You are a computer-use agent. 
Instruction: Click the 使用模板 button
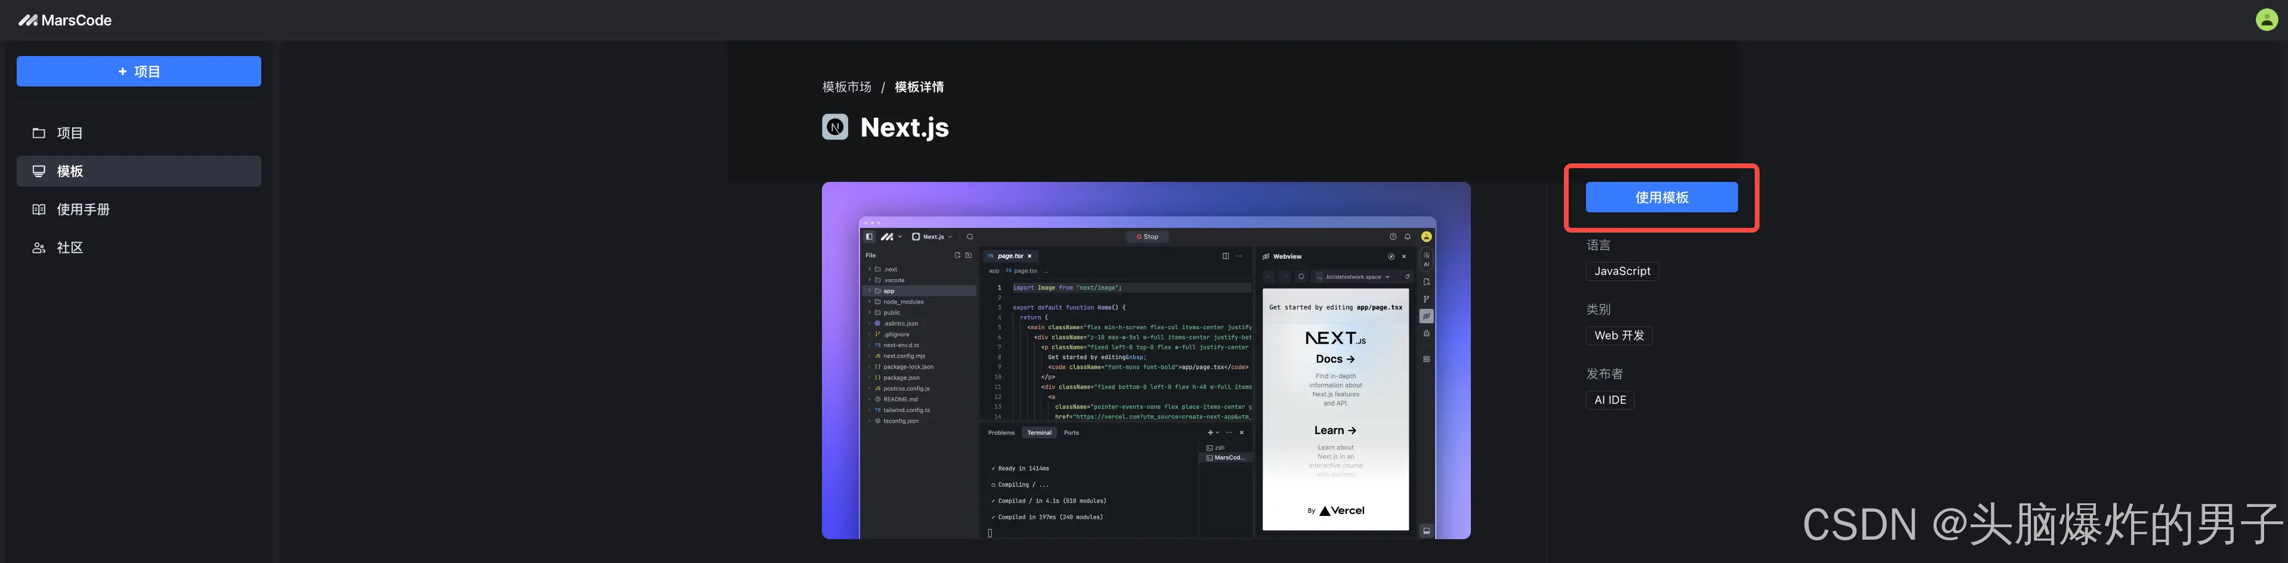(1661, 197)
